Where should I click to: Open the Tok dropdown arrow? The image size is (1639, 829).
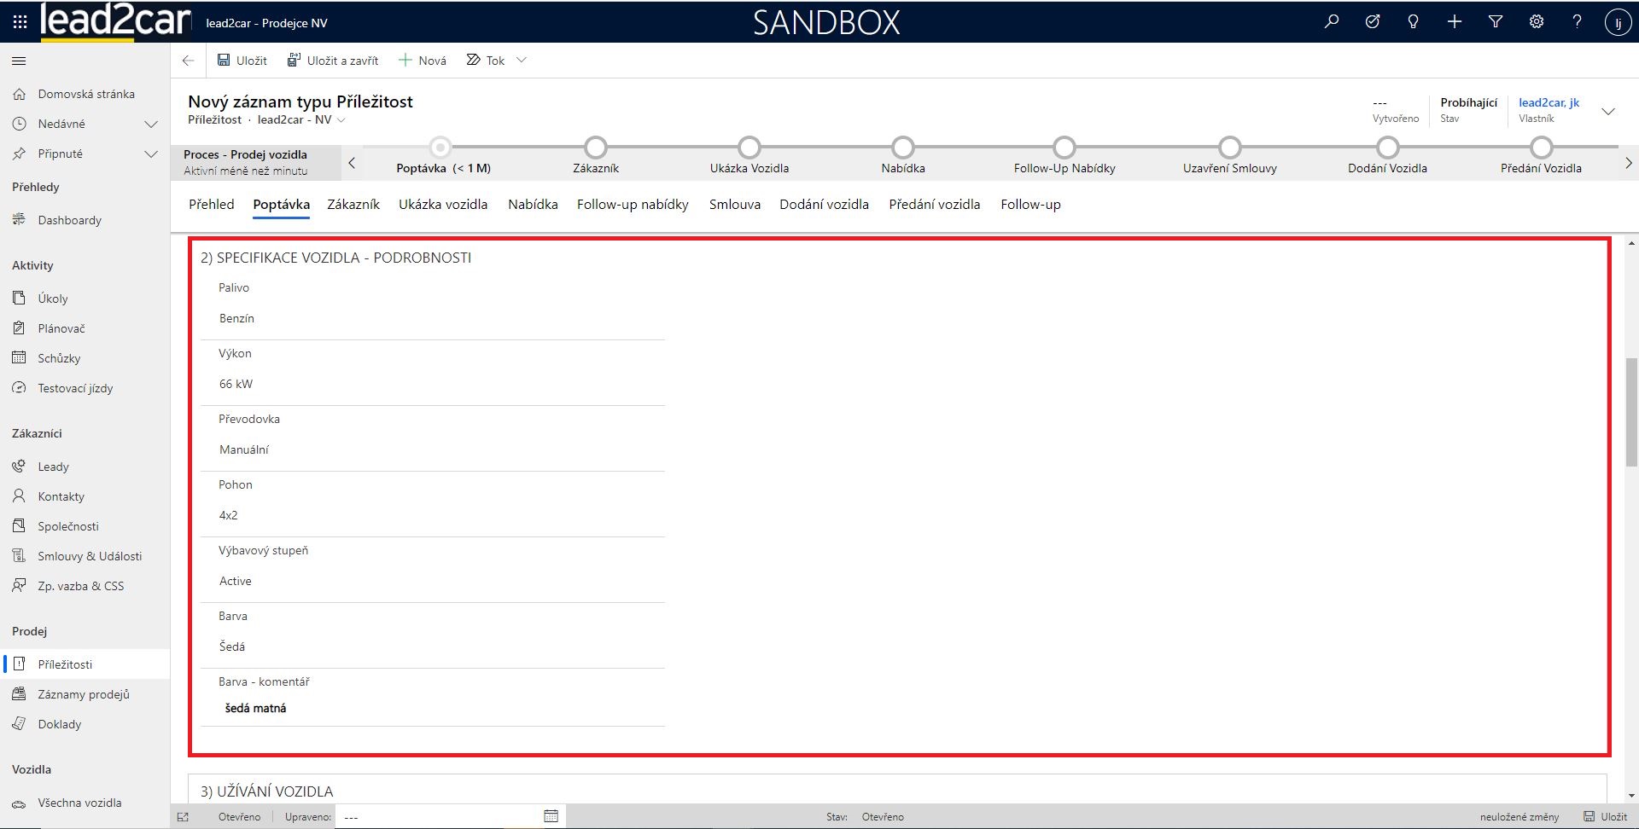(522, 61)
